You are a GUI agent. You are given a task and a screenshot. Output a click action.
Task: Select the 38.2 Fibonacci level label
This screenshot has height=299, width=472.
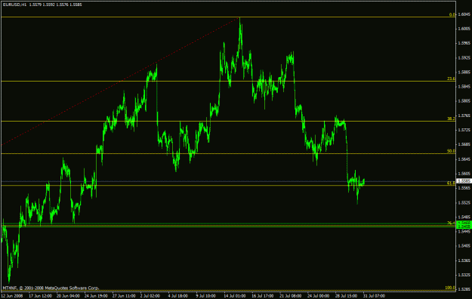pyautogui.click(x=451, y=119)
